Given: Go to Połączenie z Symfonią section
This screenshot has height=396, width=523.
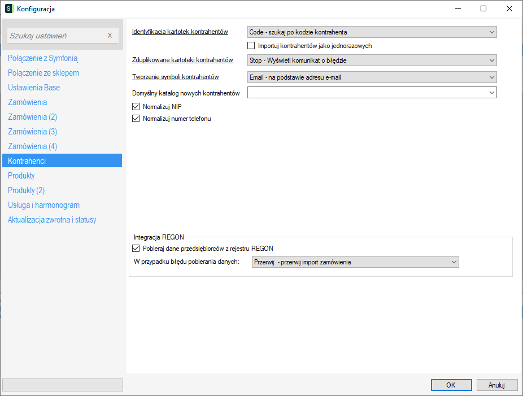Looking at the screenshot, I should pos(43,58).
